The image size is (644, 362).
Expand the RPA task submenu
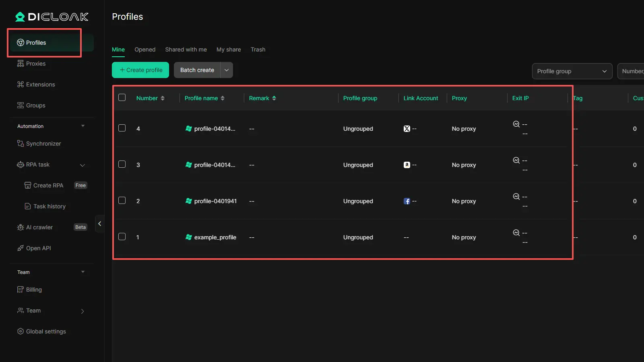point(83,165)
